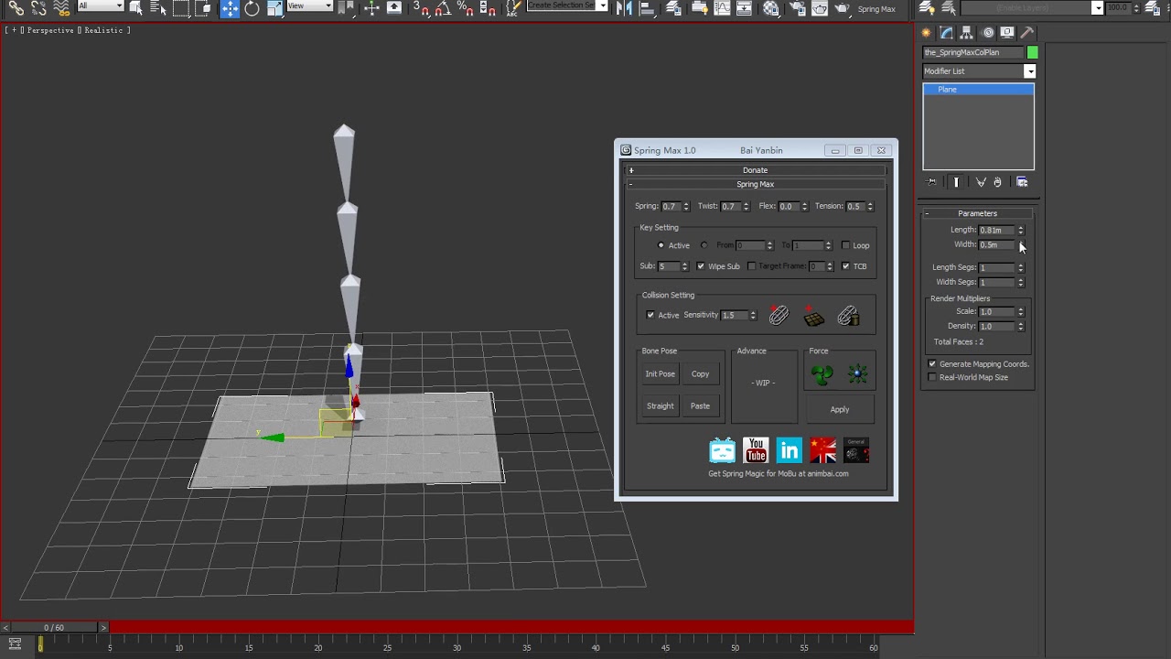Open the Curve Editor

click(x=722, y=7)
